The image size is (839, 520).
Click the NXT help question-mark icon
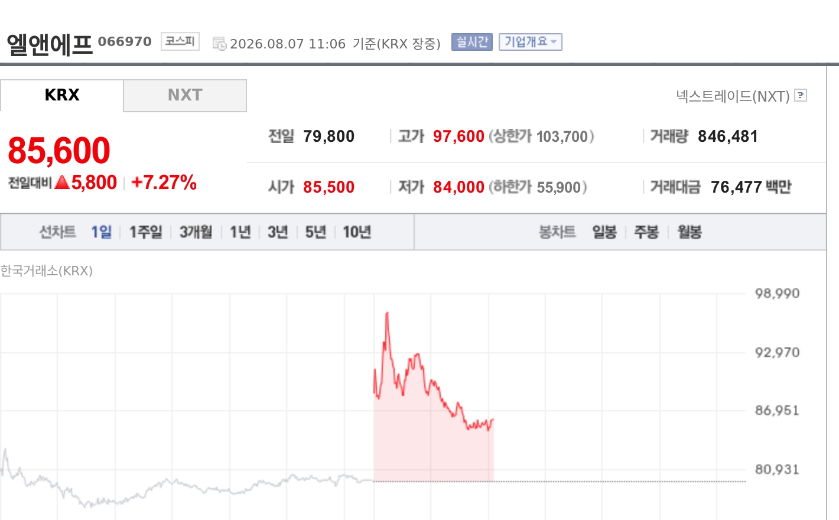(801, 95)
